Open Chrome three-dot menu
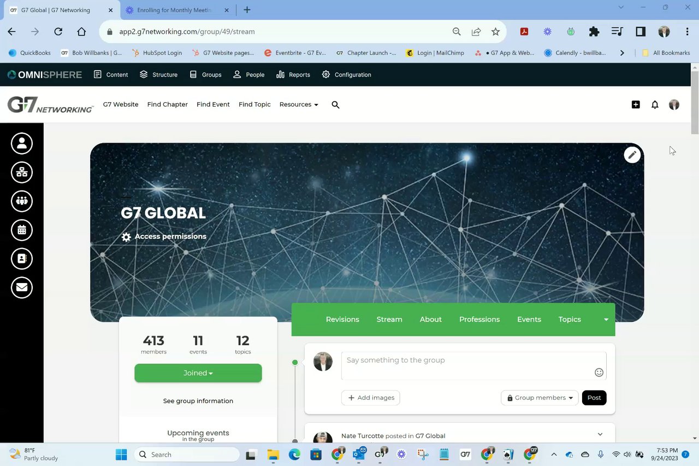The height and width of the screenshot is (466, 699). [687, 32]
